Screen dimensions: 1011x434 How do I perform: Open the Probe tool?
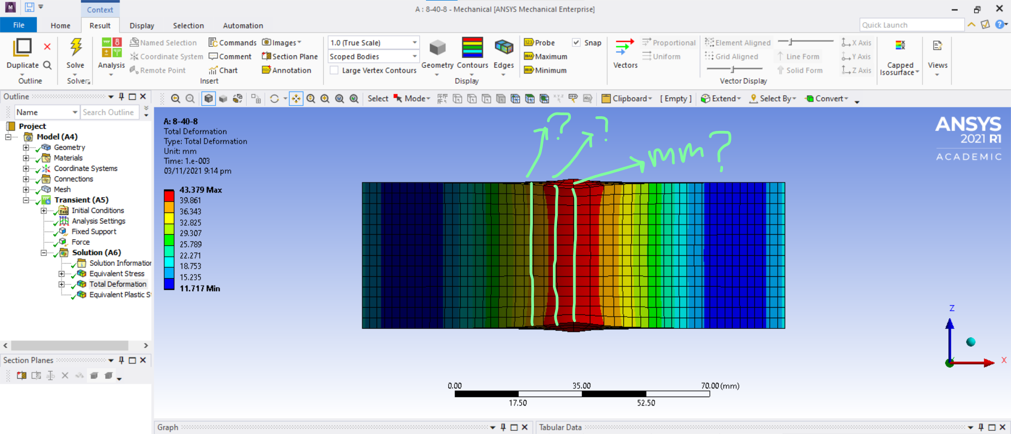pyautogui.click(x=540, y=43)
